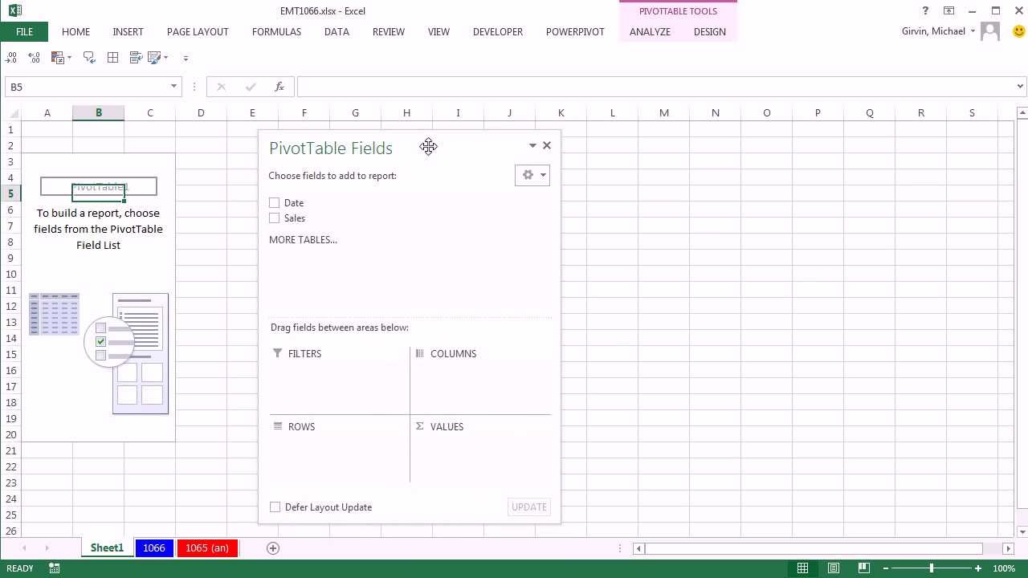Select the blue 1066 sheet tab
The image size is (1028, 578).
pos(154,548)
